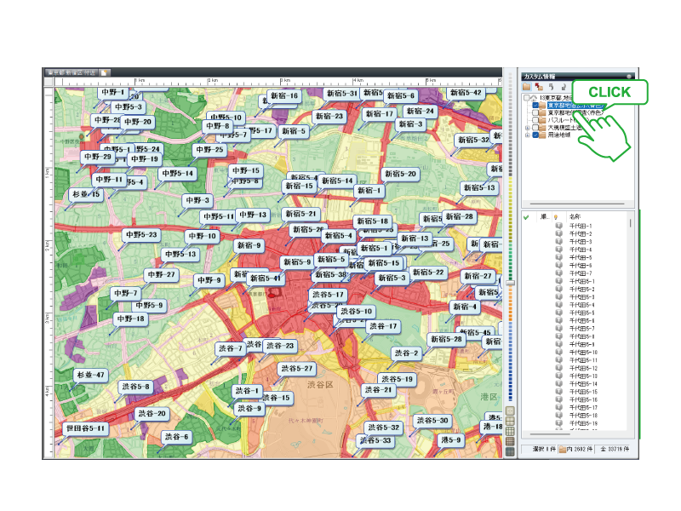Click the list panel vertical scrollbar thumb
681x511 pixels.
(x=630, y=223)
